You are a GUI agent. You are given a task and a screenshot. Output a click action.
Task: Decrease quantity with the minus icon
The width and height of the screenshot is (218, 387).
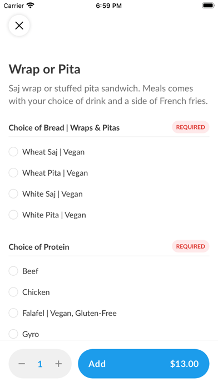click(x=22, y=364)
